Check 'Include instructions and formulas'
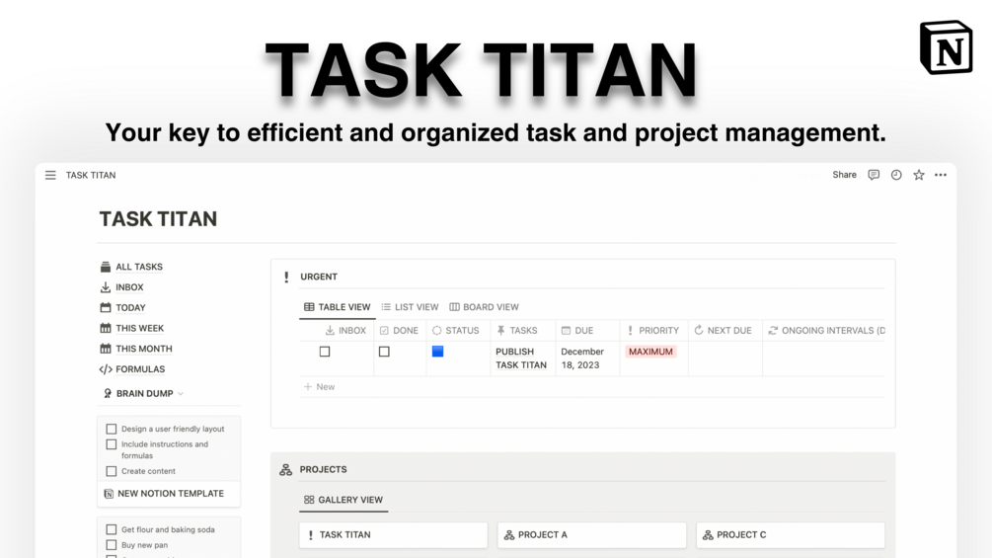This screenshot has height=558, width=992. (112, 444)
